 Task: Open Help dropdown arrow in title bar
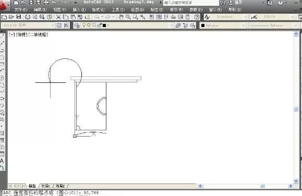(286, 3)
